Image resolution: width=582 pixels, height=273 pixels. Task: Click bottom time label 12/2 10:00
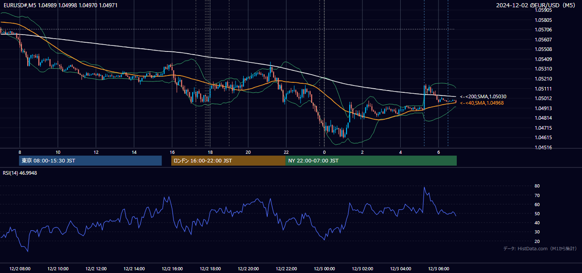click(x=58, y=268)
